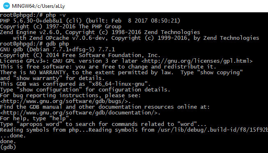The width and height of the screenshot is (268, 153).
Task: Click the 'show copying' quoted text
Action: tap(220, 73)
